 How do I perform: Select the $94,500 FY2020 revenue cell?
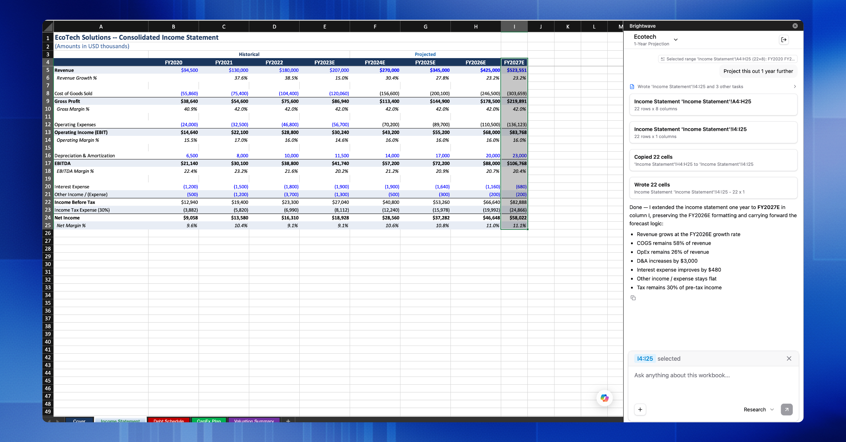tap(173, 70)
